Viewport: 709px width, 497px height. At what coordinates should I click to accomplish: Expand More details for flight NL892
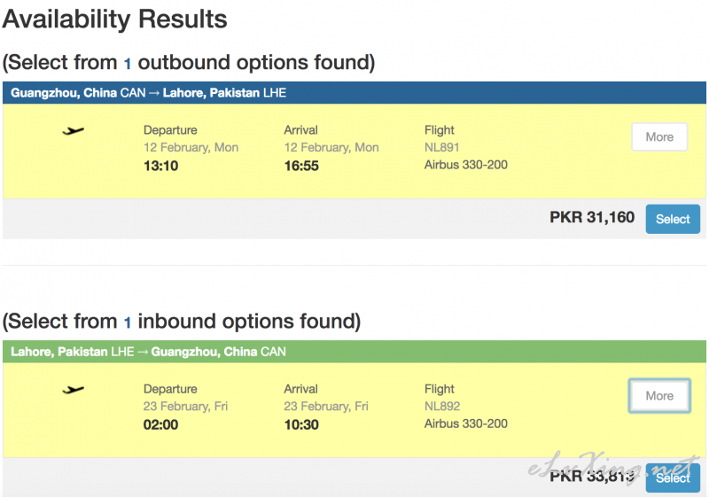pyautogui.click(x=659, y=396)
